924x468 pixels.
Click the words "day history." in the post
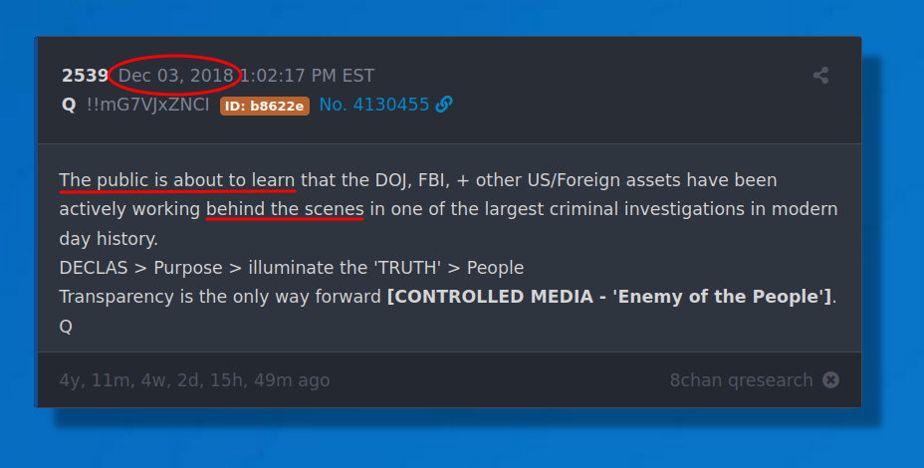pos(109,239)
